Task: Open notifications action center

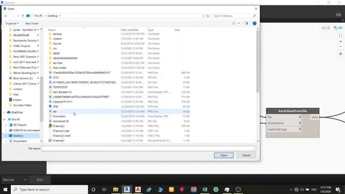Action: point(338,189)
